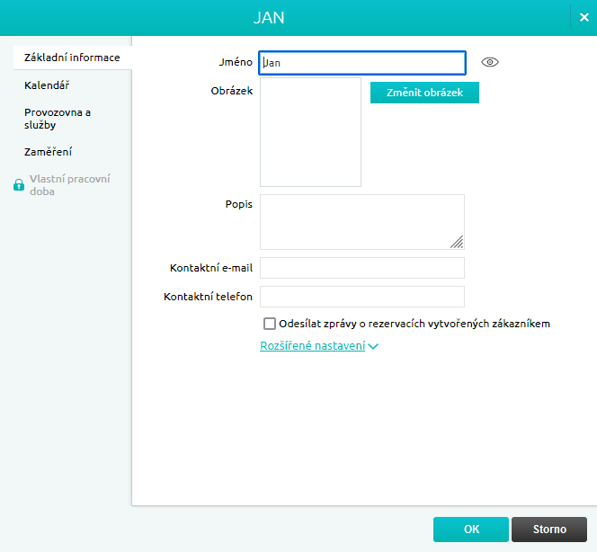Focus the Kontaktní e-mail field
This screenshot has width=597, height=552.
(x=361, y=268)
